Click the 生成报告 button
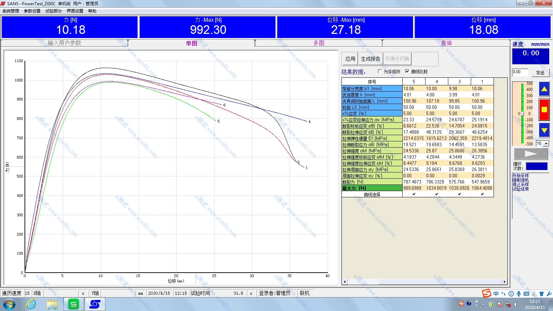The image size is (553, 311). click(370, 59)
